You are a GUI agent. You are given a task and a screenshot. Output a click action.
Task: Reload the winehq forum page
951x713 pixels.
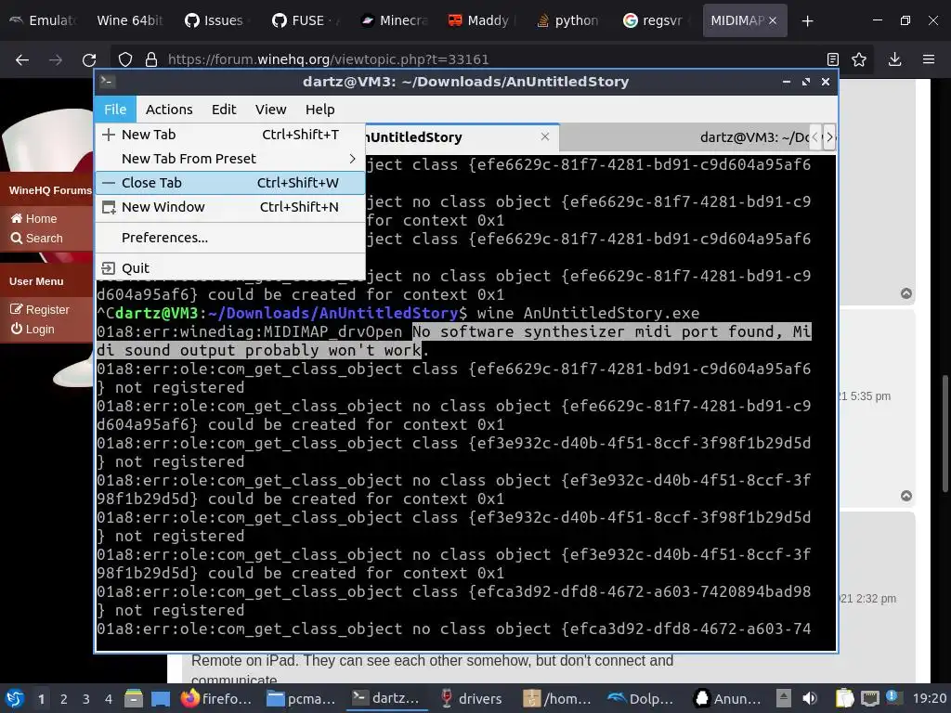click(x=89, y=59)
